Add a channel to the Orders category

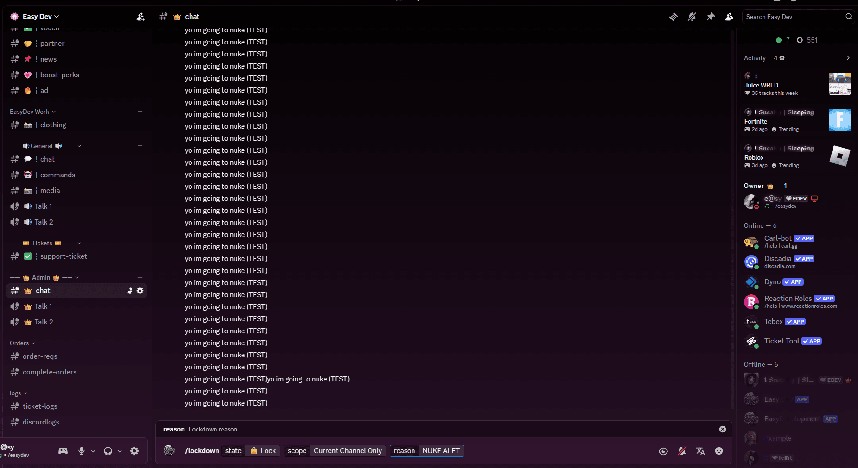tap(140, 343)
